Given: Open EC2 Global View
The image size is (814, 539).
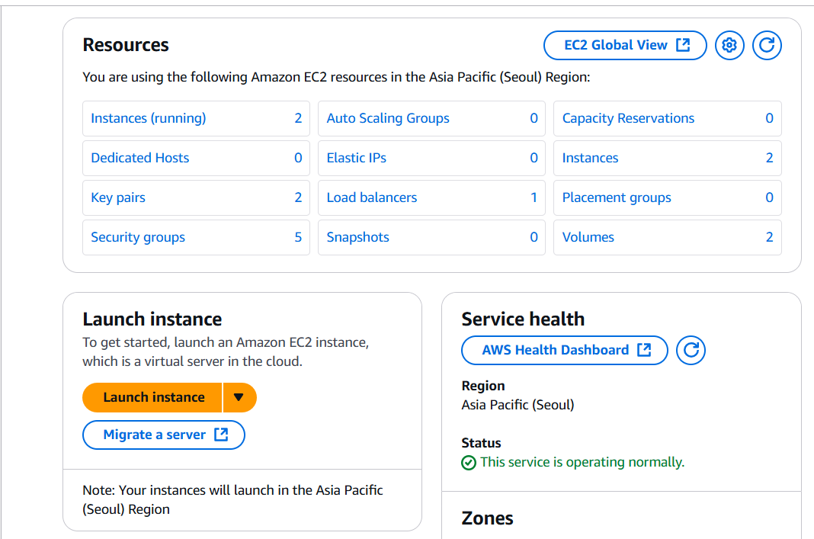Looking at the screenshot, I should 625,46.
